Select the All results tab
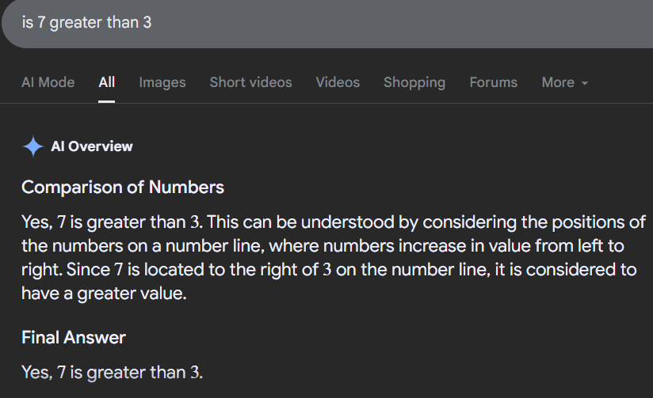Viewport: 653px width, 398px height. pos(107,82)
